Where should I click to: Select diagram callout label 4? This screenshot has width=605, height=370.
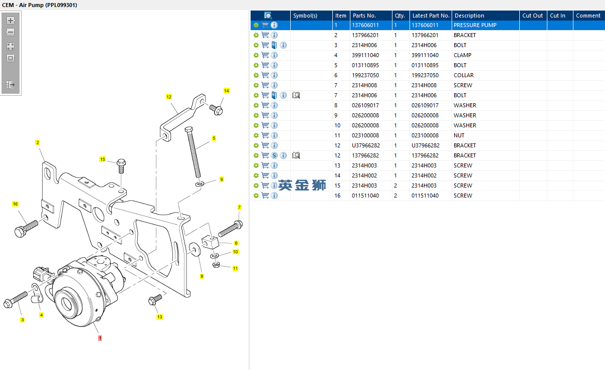click(41, 315)
